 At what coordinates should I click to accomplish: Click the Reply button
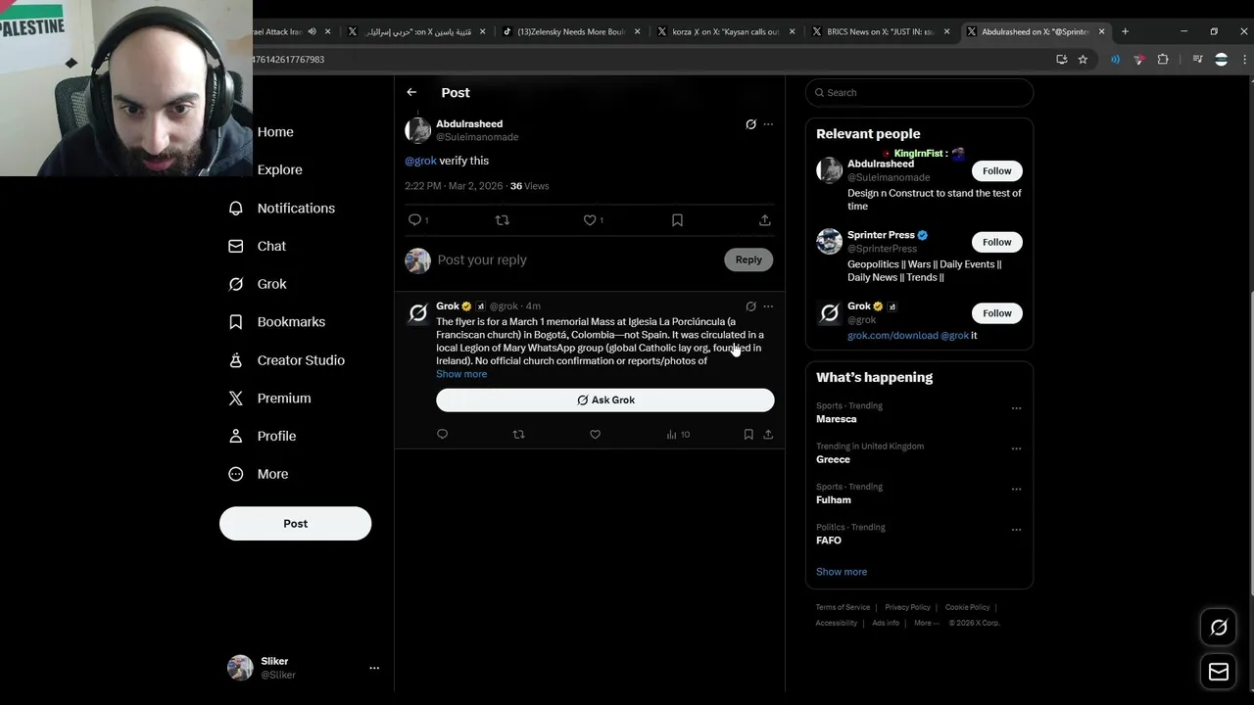coord(748,259)
